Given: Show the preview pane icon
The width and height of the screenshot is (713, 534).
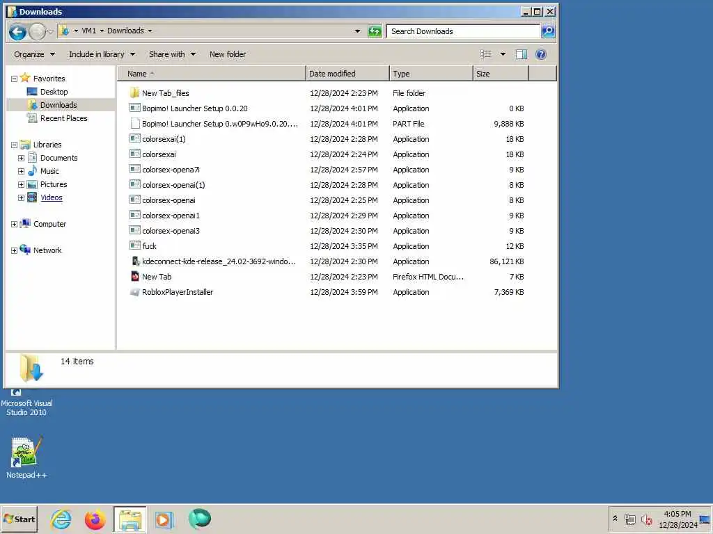Looking at the screenshot, I should 521,54.
